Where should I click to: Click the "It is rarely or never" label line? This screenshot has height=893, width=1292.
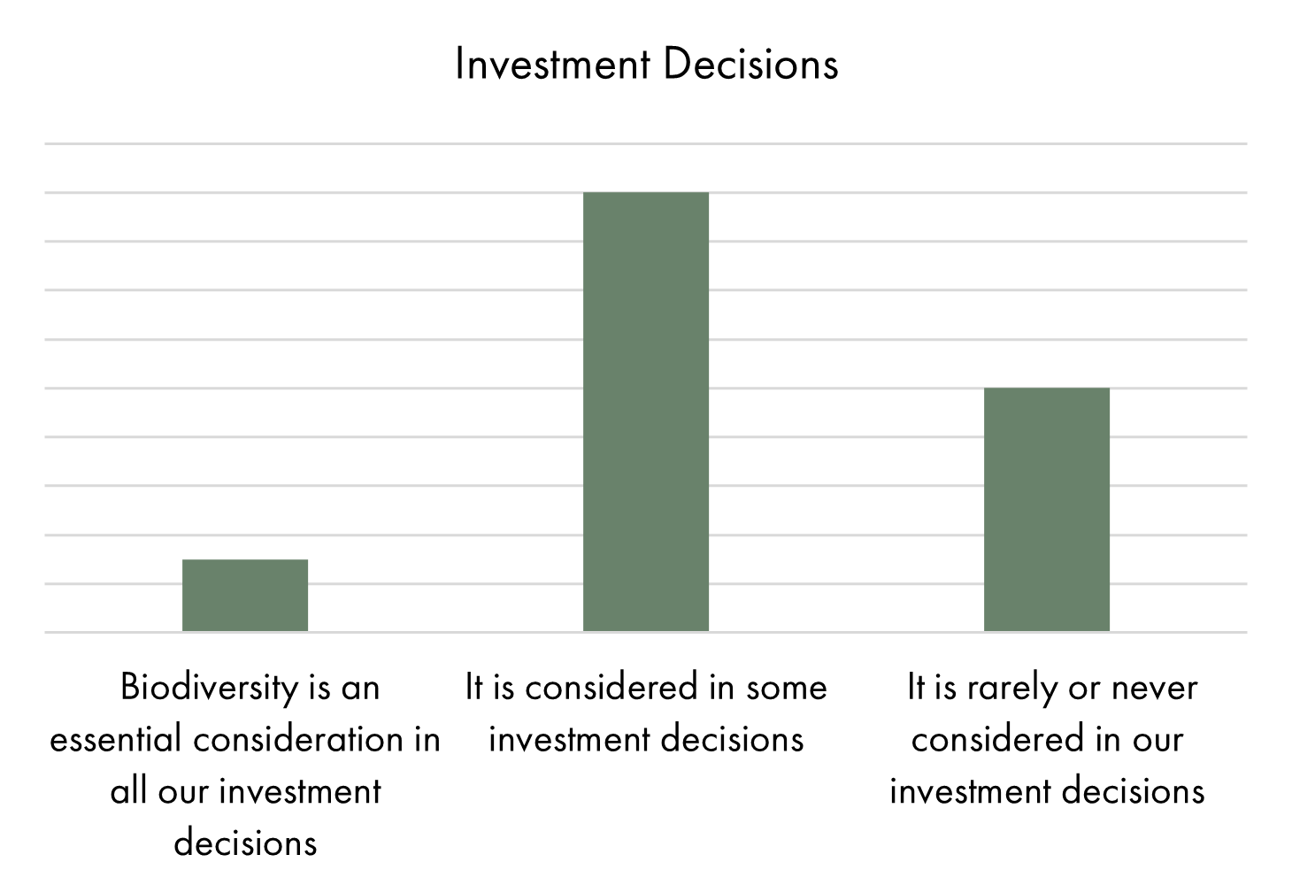coord(1051,688)
